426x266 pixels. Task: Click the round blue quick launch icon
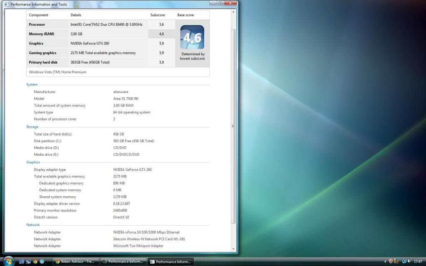click(x=42, y=262)
